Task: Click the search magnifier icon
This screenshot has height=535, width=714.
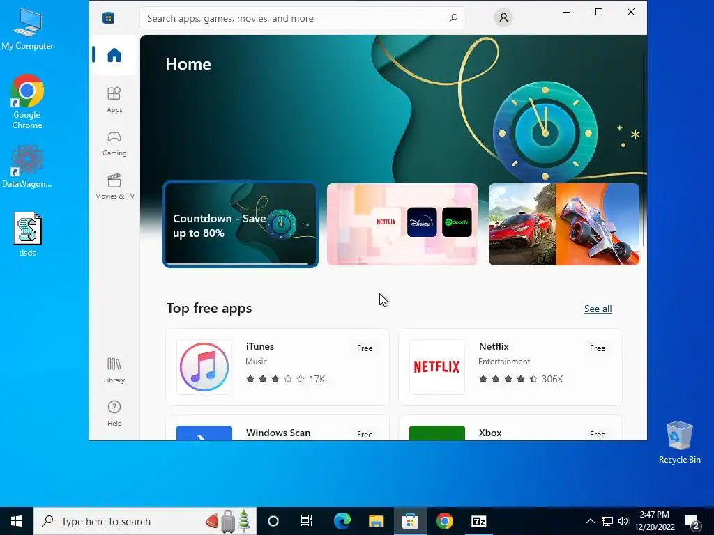Action: click(453, 18)
